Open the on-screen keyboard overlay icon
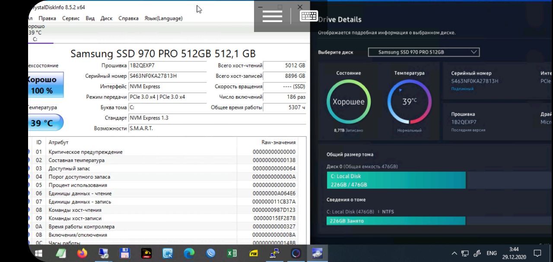Image resolution: width=553 pixels, height=262 pixels. click(x=309, y=16)
